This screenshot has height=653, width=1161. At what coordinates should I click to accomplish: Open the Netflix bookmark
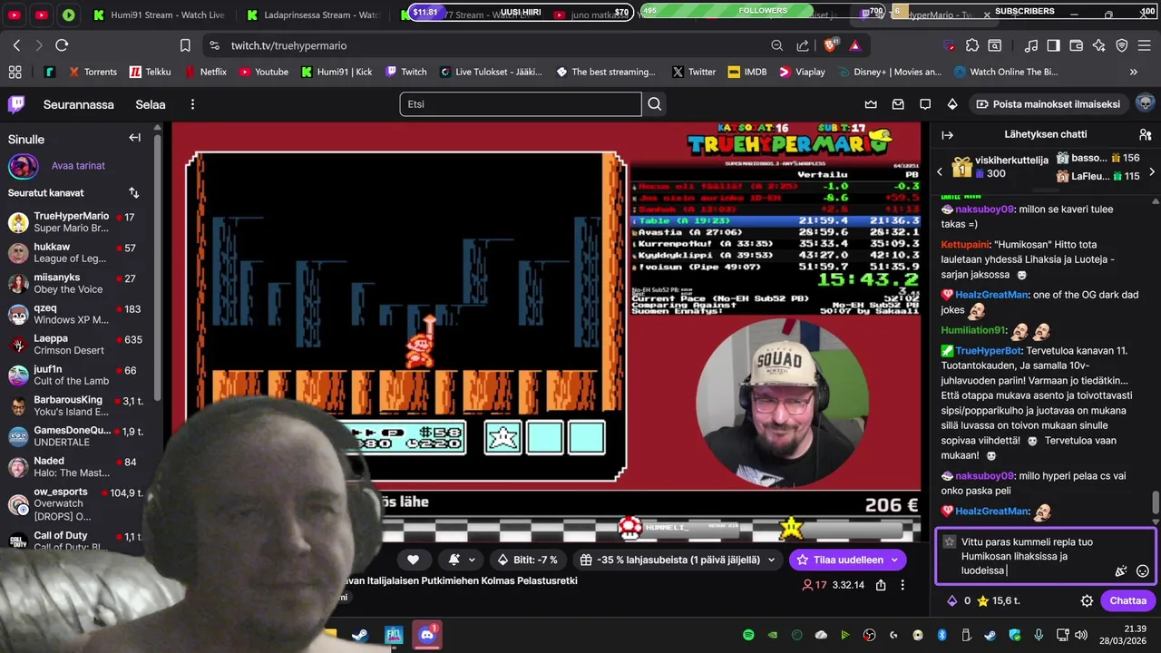[x=206, y=72]
